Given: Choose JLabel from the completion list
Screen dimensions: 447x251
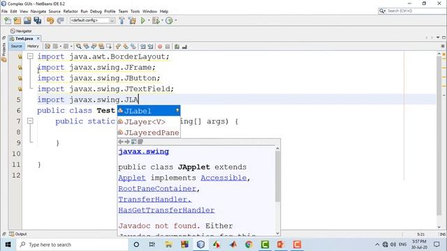Looking at the screenshot, I should (149, 111).
